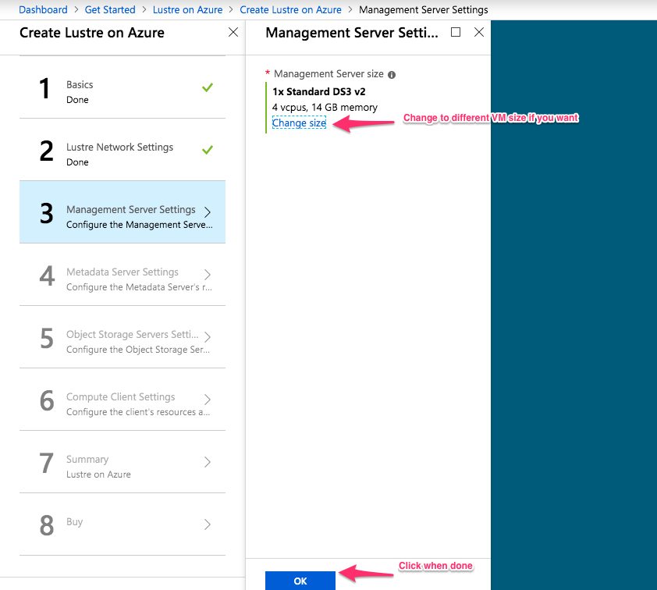Close the Create Lustre on Azure blade
The height and width of the screenshot is (590, 657).
tap(233, 32)
